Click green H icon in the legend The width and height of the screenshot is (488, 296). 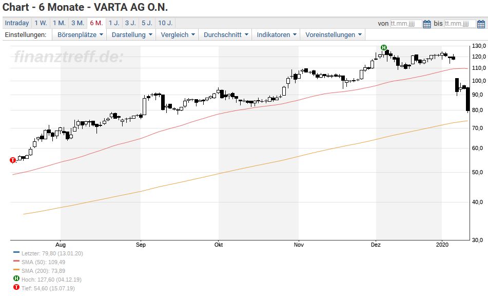click(x=16, y=279)
